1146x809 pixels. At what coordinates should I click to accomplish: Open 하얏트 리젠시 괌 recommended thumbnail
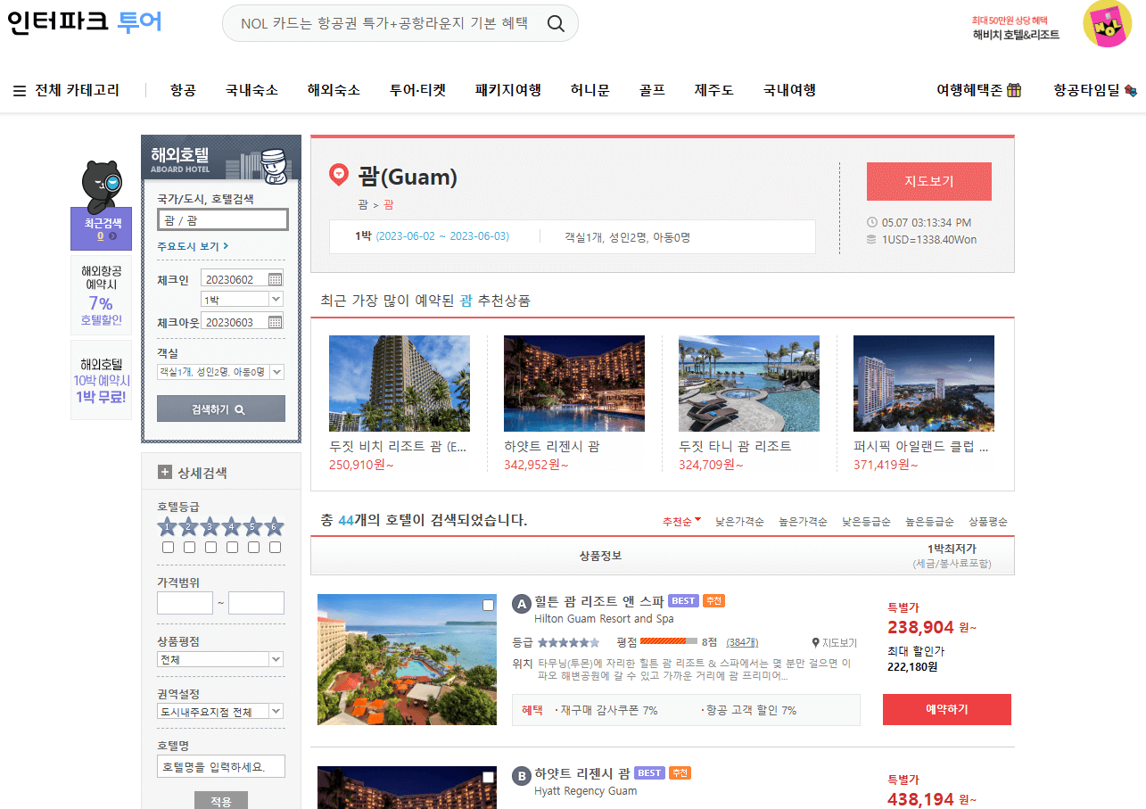click(x=574, y=384)
